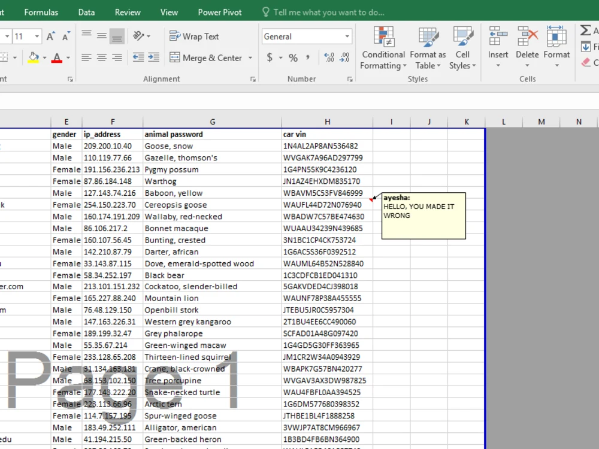Open the font color dropdown arrow
Screen dimensions: 599x449
click(68, 57)
